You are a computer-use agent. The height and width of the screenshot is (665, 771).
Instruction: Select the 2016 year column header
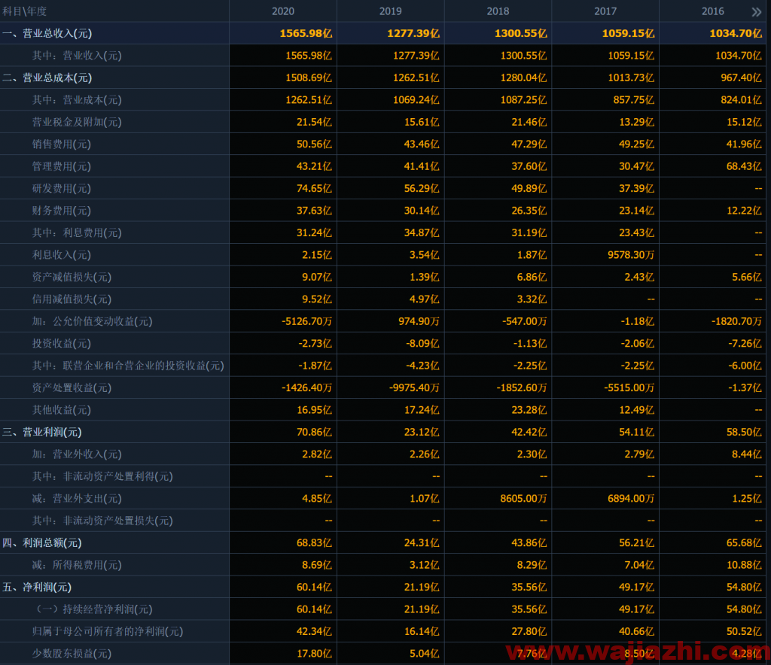tap(712, 11)
